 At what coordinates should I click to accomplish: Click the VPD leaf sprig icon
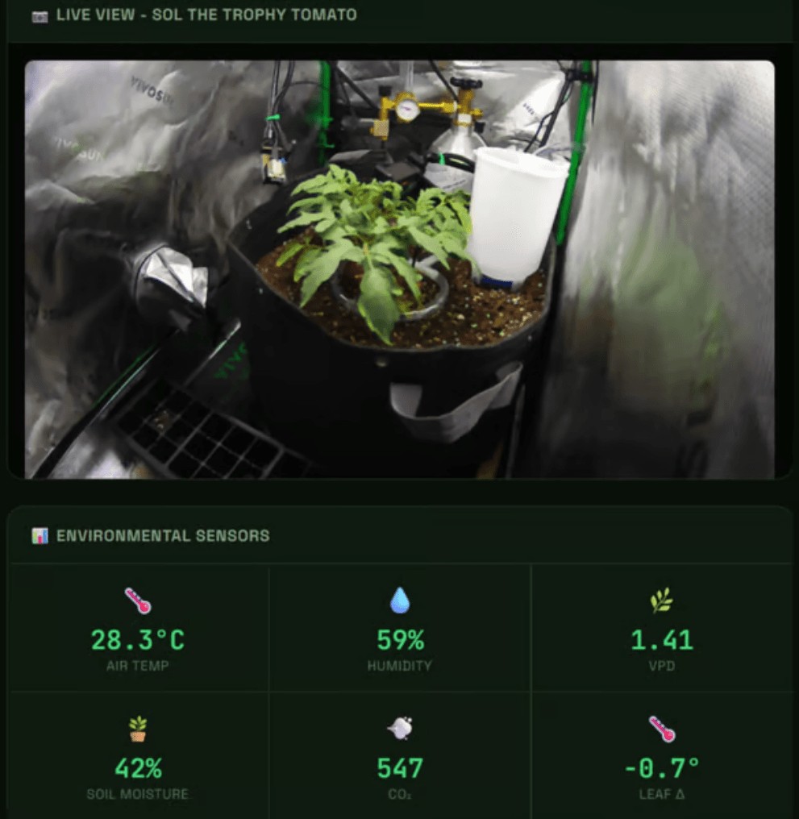662,601
